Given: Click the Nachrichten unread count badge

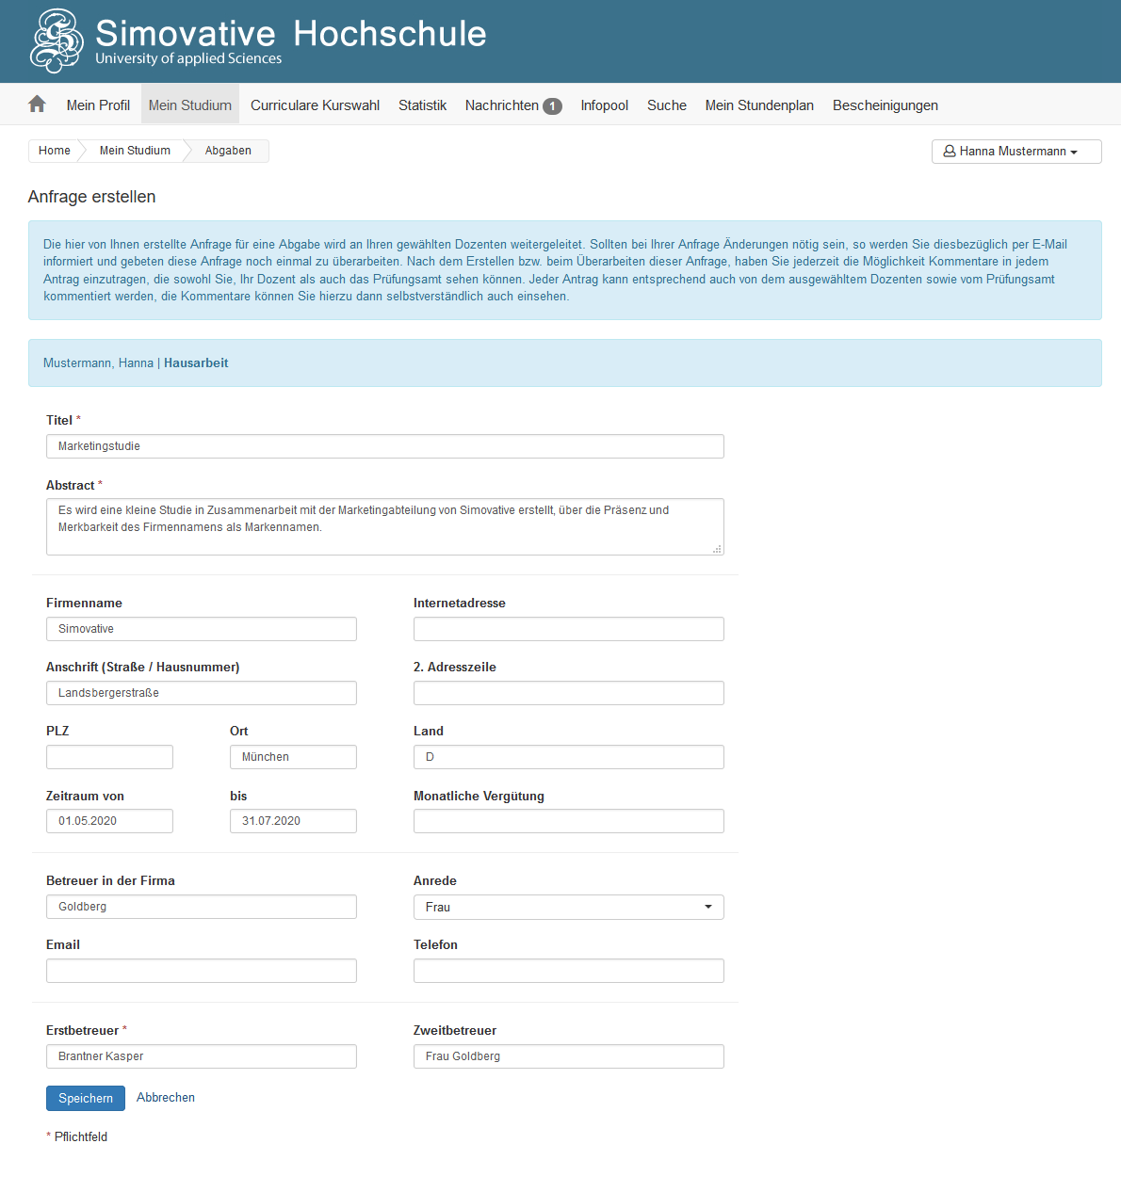Looking at the screenshot, I should pos(552,106).
